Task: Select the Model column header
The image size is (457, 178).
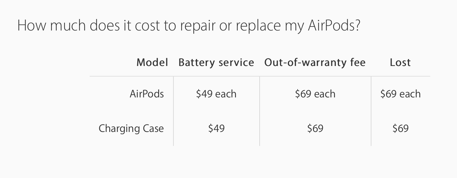Action: [x=152, y=63]
